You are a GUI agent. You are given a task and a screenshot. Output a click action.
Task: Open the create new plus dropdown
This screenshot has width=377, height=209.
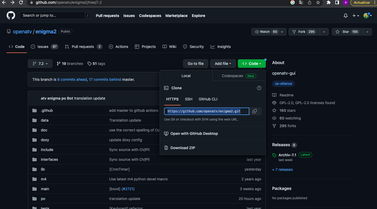pos(355,16)
